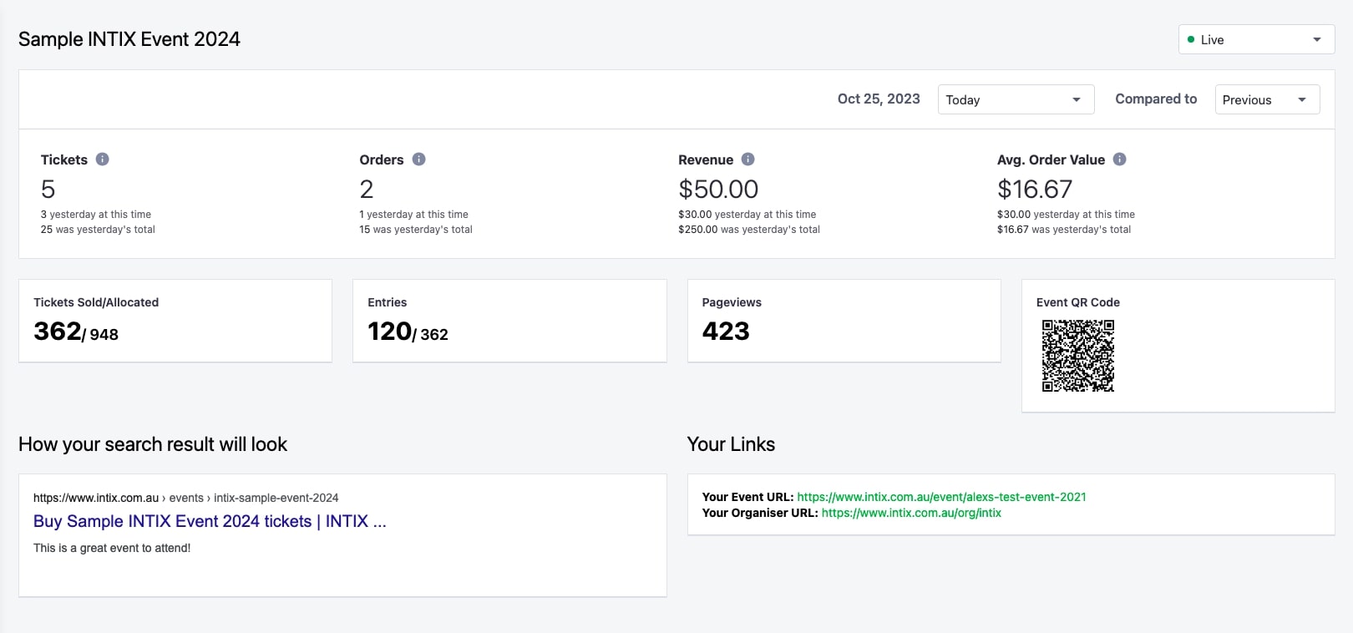This screenshot has height=633, width=1353.
Task: Click the search result description text
Action: 112,548
